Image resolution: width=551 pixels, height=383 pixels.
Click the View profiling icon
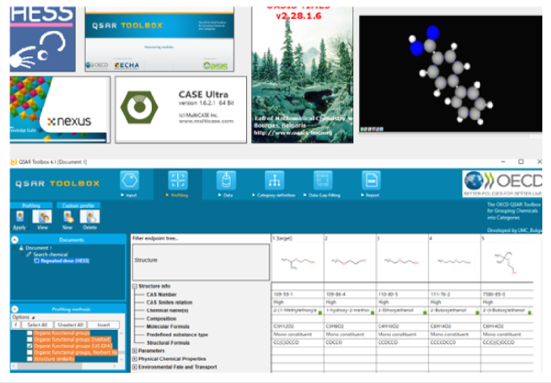click(42, 217)
